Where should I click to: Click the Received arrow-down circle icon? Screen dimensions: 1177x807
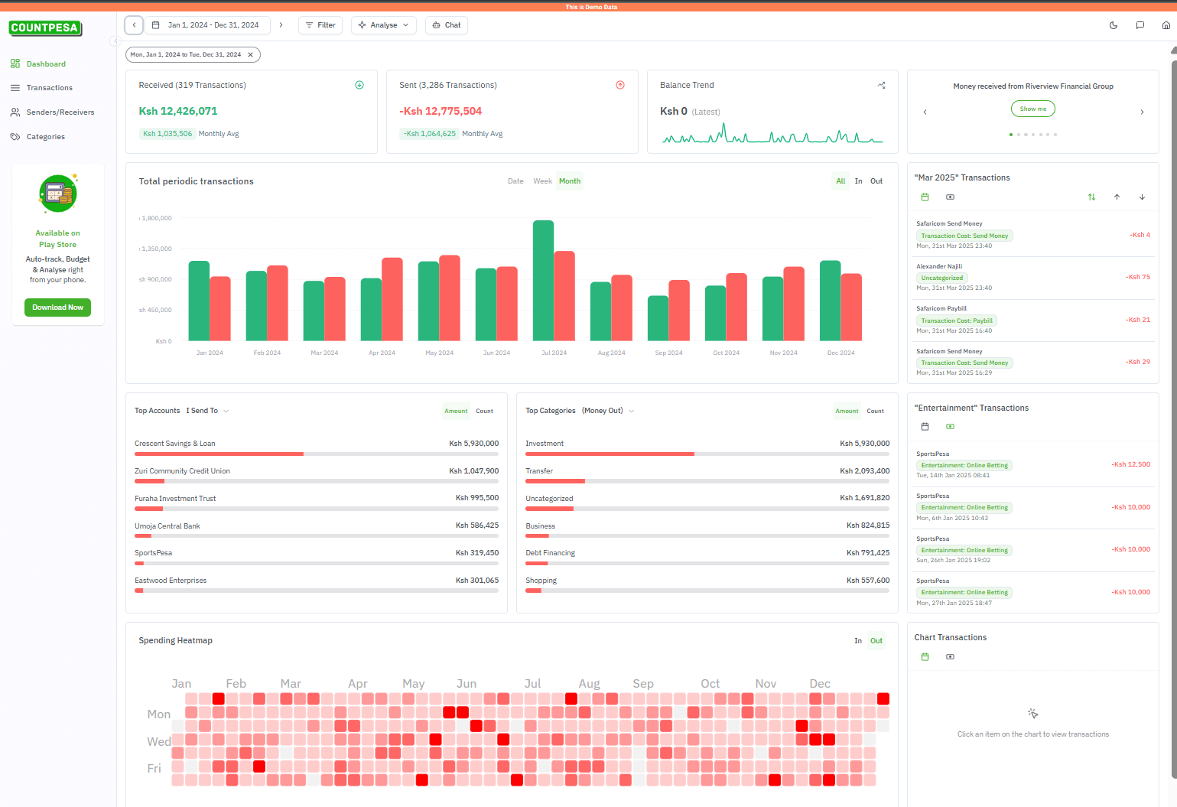(359, 85)
